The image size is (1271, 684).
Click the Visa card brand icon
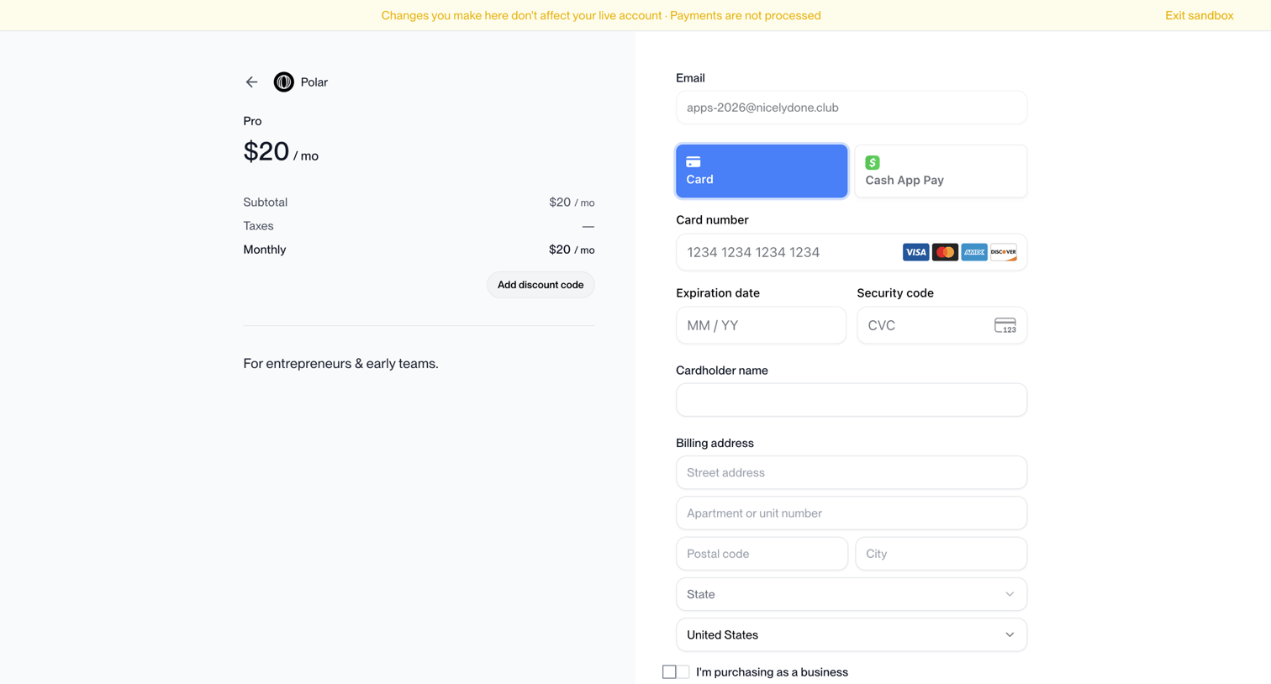point(915,252)
